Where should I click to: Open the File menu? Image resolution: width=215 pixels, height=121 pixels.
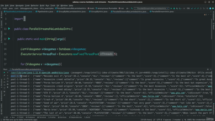[2, 5]
